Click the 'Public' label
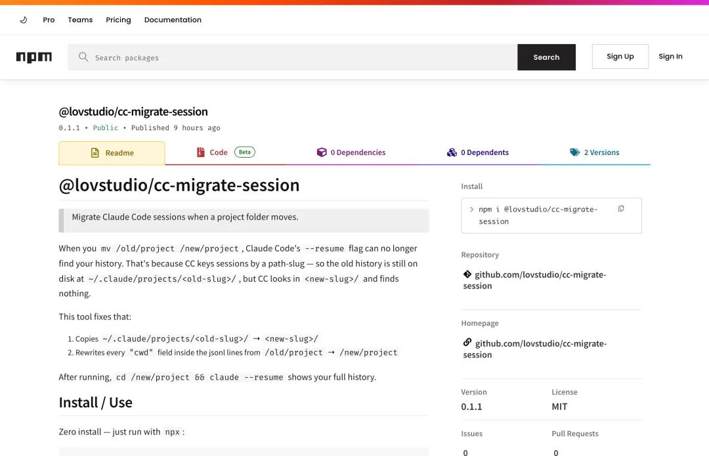 tap(105, 128)
